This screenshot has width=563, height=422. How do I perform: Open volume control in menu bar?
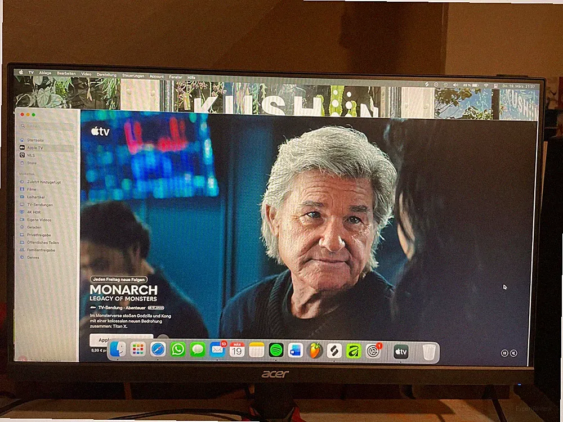point(455,85)
